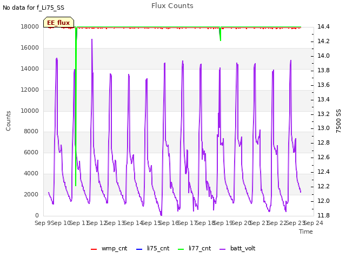This screenshot has height=259, width=346.
Task: Click the 12.2 right-axis tick label
Action: [323, 187]
